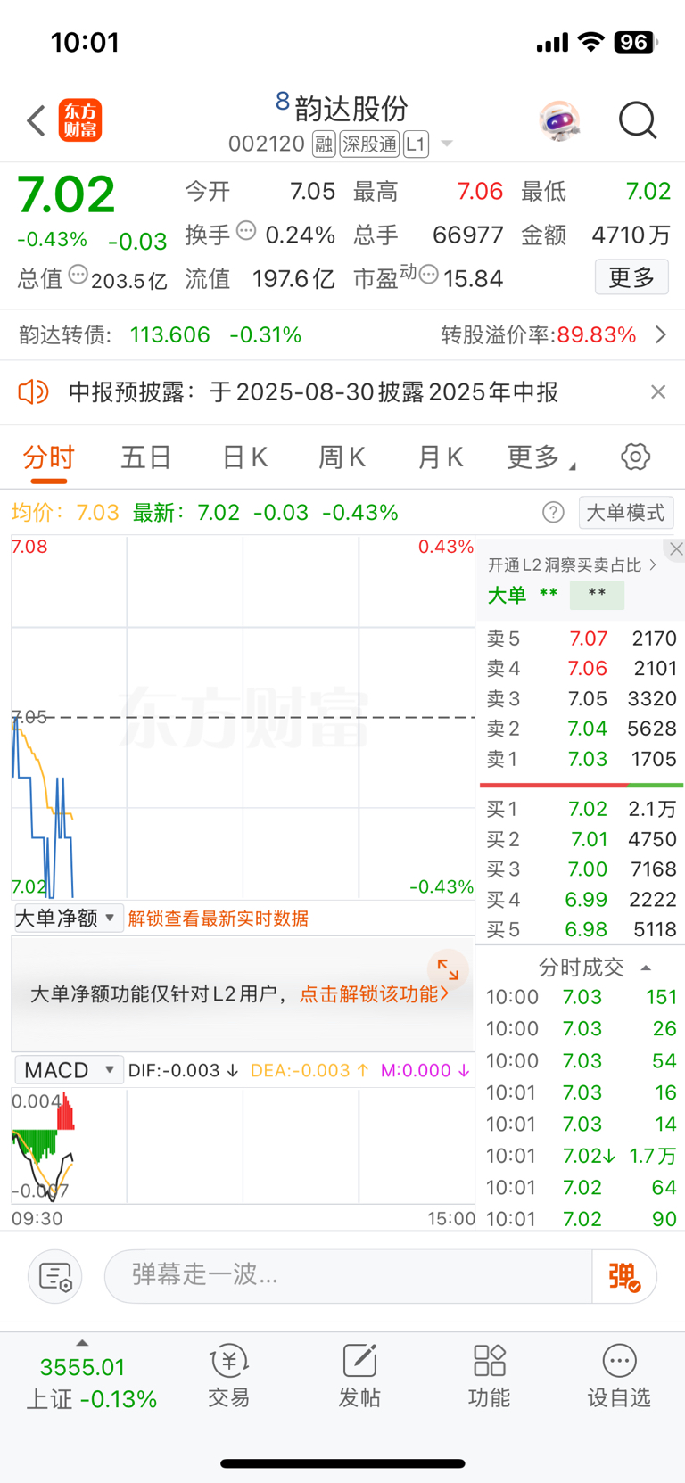This screenshot has width=685, height=1483.
Task: Dismiss the 中报预披露 notice
Action: click(x=658, y=391)
